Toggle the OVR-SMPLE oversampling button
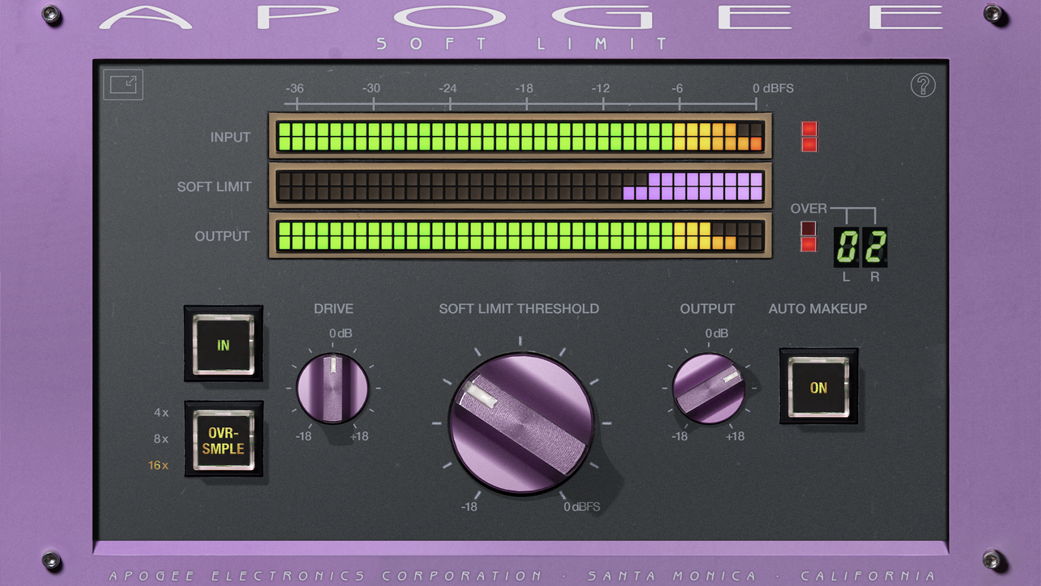Screen dimensions: 1041x586 (223, 439)
